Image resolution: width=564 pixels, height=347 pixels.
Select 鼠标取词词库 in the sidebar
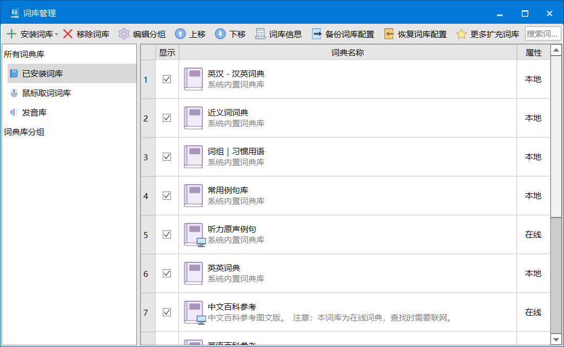tap(46, 93)
